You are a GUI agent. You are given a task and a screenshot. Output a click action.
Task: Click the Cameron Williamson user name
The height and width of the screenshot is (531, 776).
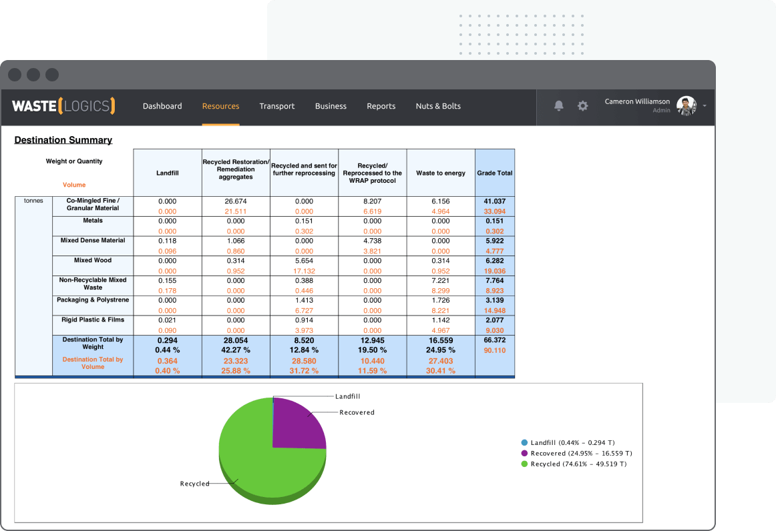point(637,101)
